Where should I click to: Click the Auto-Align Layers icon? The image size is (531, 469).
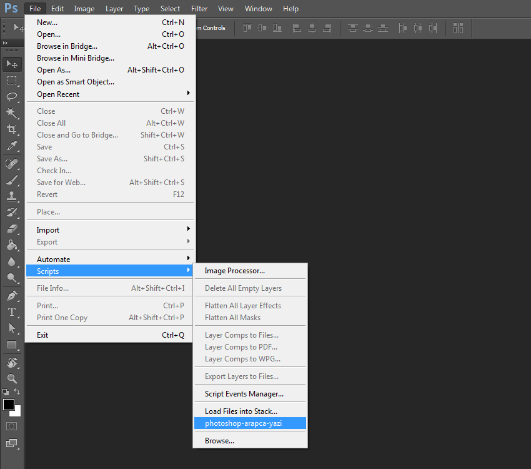pyautogui.click(x=458, y=28)
